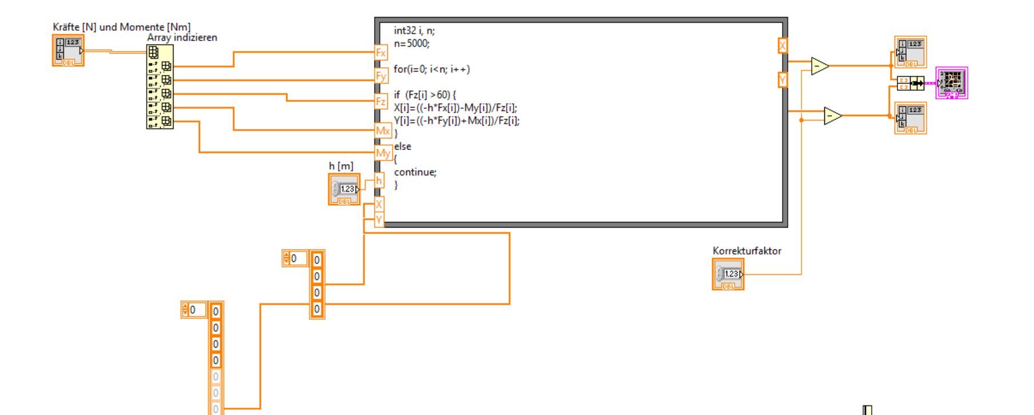
Task: Click the Array indizieren function node
Action: click(160, 87)
